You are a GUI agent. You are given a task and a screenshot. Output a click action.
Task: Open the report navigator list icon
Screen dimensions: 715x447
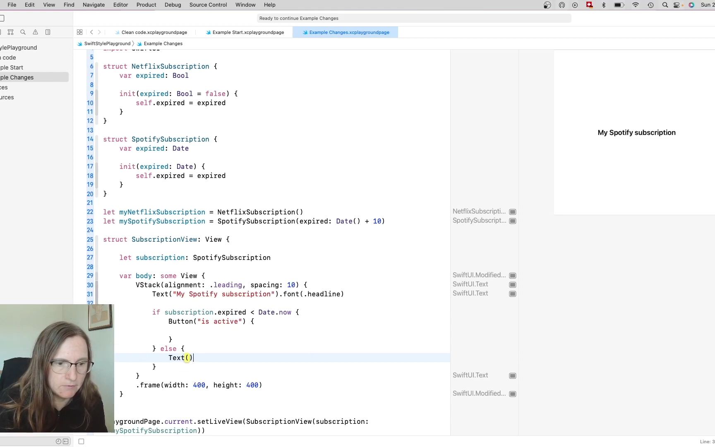coord(48,32)
